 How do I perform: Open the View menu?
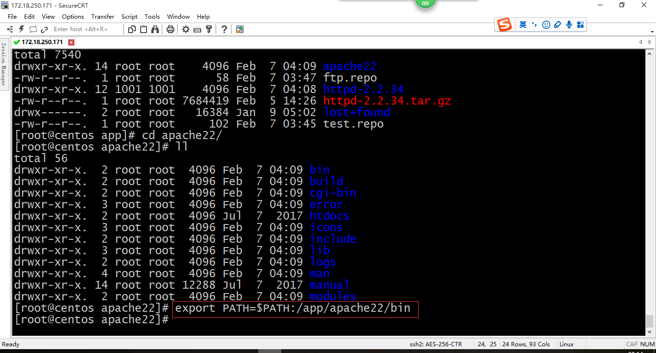pyautogui.click(x=49, y=16)
